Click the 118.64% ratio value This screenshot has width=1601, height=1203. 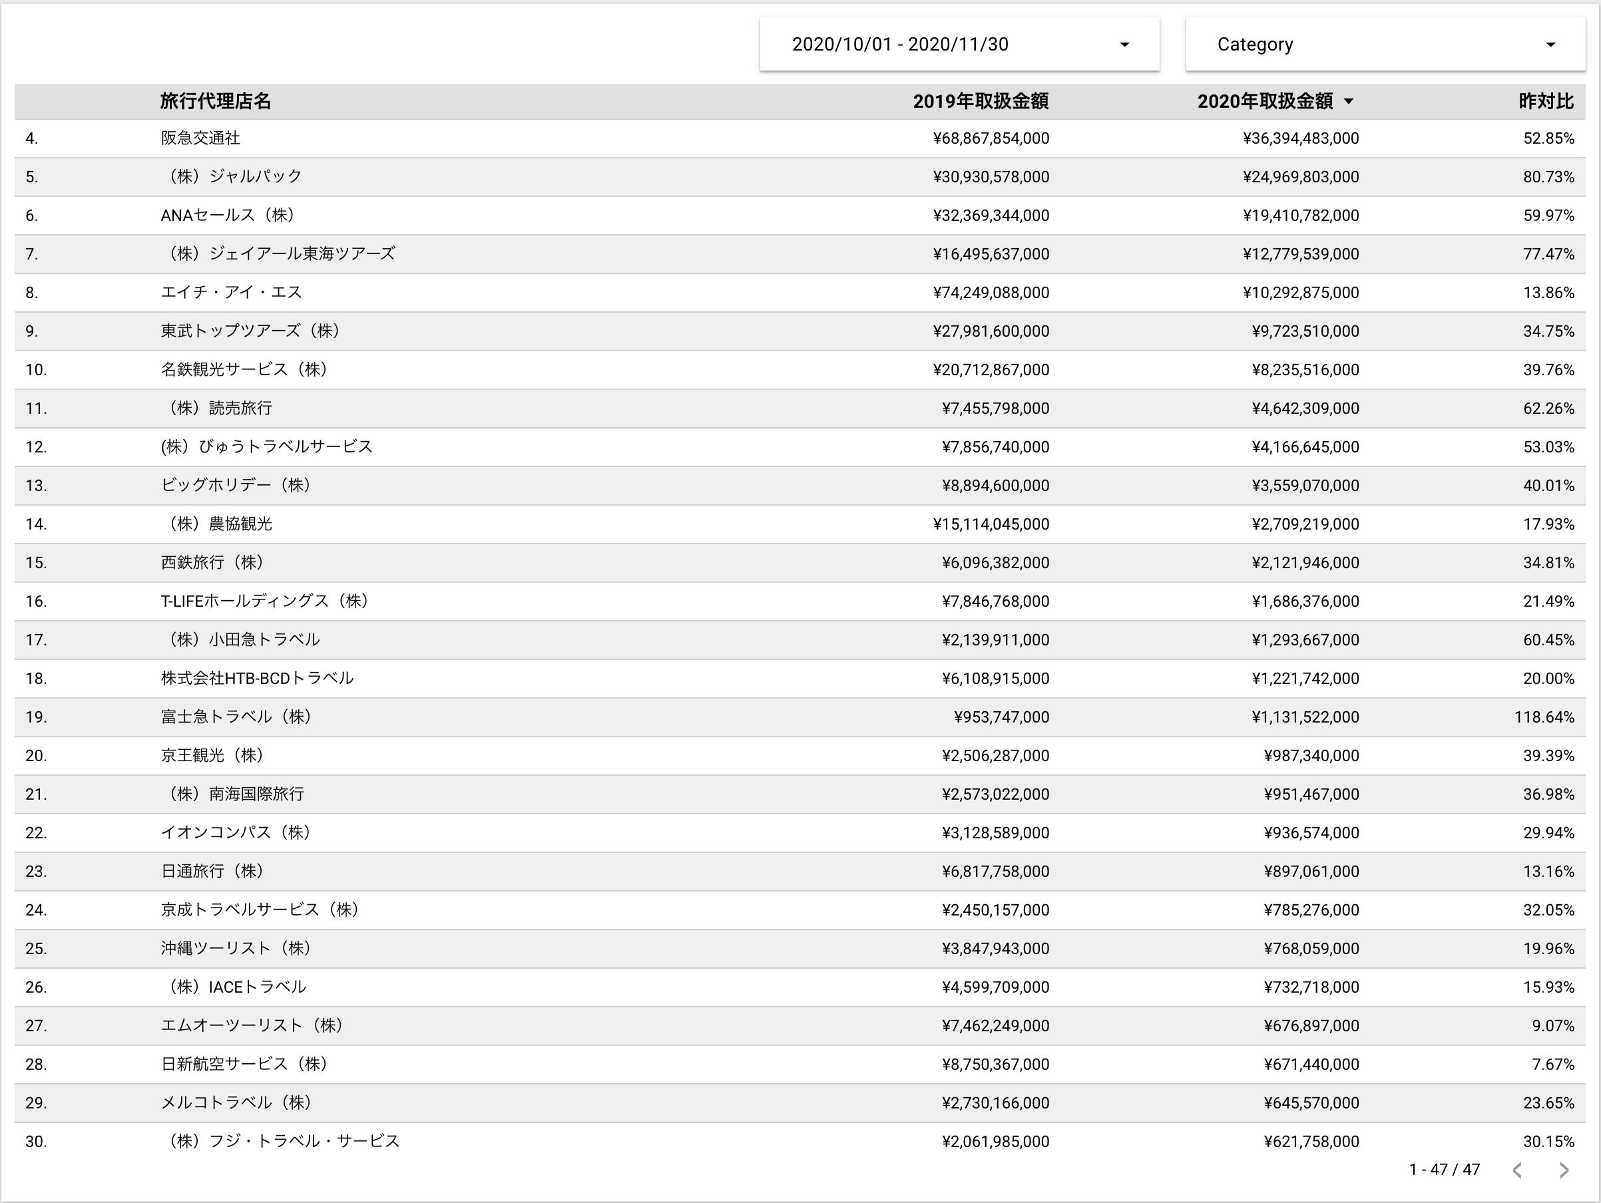coord(1544,717)
